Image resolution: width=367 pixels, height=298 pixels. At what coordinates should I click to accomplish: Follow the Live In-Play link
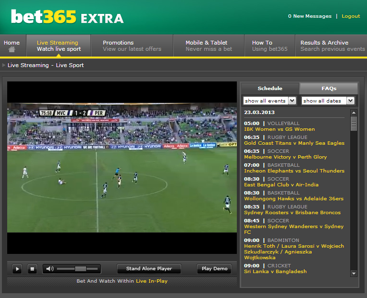pyautogui.click(x=152, y=281)
